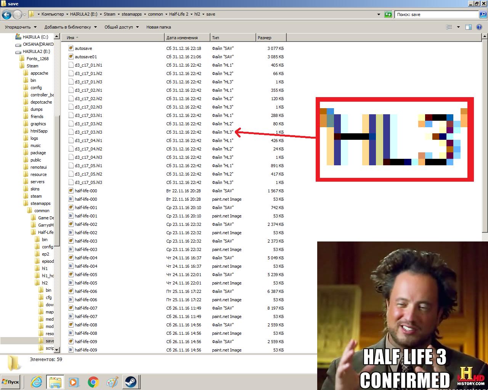Viewport: 488px width, 390px height.
Task: Click the change view icon
Action: [x=449, y=27]
